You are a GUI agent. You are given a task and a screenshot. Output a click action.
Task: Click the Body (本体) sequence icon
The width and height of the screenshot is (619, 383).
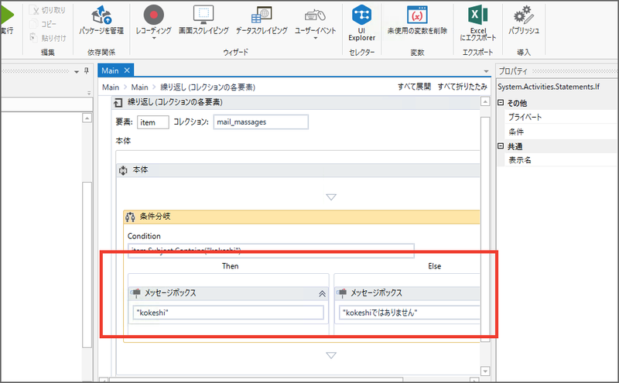coord(123,170)
